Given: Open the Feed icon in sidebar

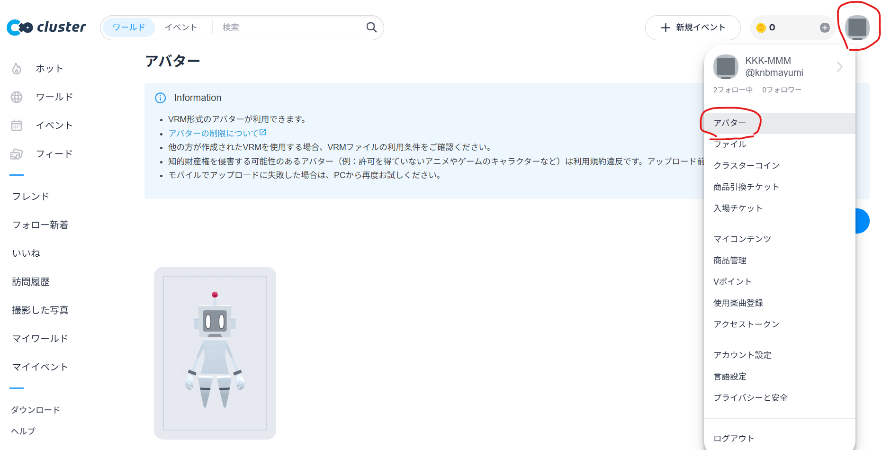Looking at the screenshot, I should [17, 154].
